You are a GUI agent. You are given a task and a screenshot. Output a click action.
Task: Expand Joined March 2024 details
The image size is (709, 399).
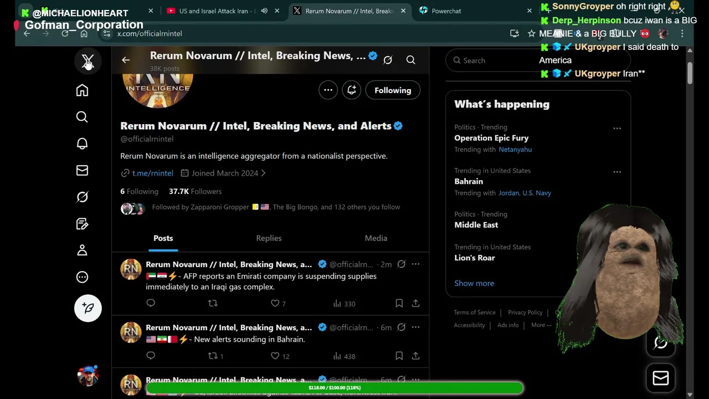[223, 173]
